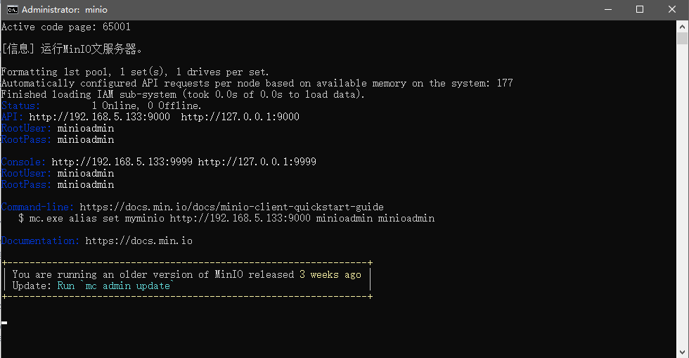Click the scrollbar up arrow
The width and height of the screenshot is (689, 358).
(683, 25)
